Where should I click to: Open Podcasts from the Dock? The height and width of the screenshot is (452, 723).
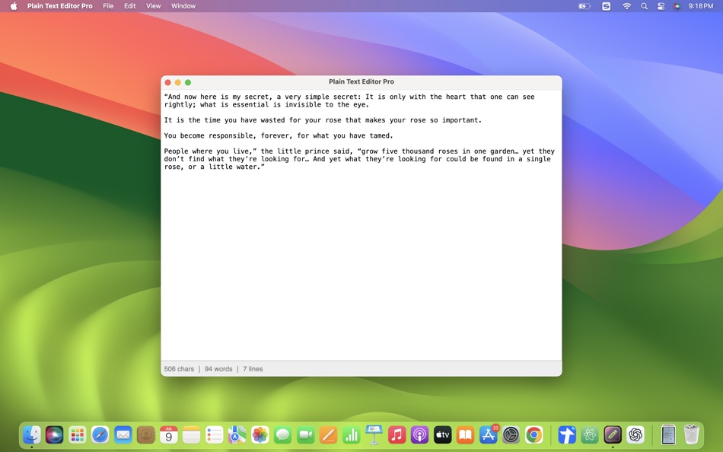419,434
